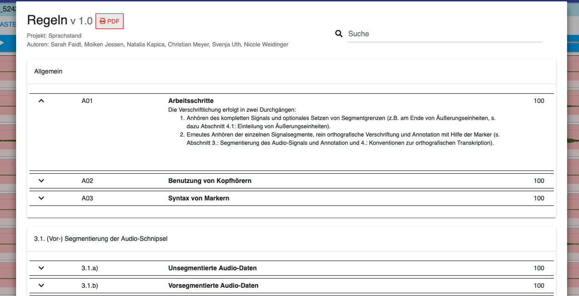The height and width of the screenshot is (296, 579).
Task: Click the A02 rule code
Action: click(87, 181)
